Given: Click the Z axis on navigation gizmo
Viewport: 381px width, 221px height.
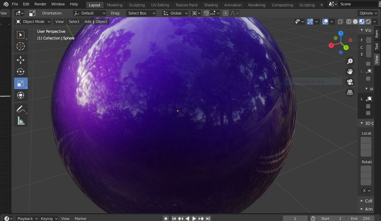Looking at the screenshot, I should click(x=341, y=33).
